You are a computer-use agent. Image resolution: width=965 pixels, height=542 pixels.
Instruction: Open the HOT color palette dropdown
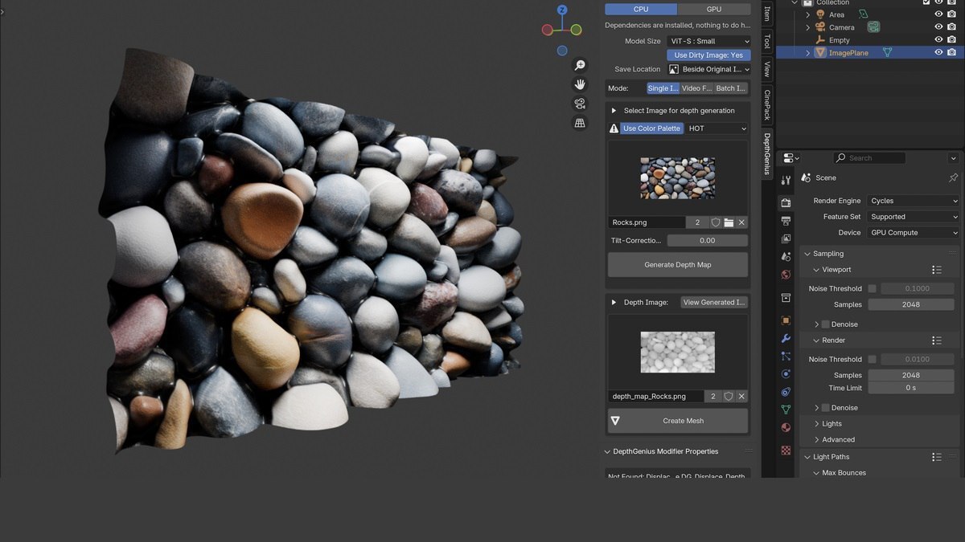[717, 128]
